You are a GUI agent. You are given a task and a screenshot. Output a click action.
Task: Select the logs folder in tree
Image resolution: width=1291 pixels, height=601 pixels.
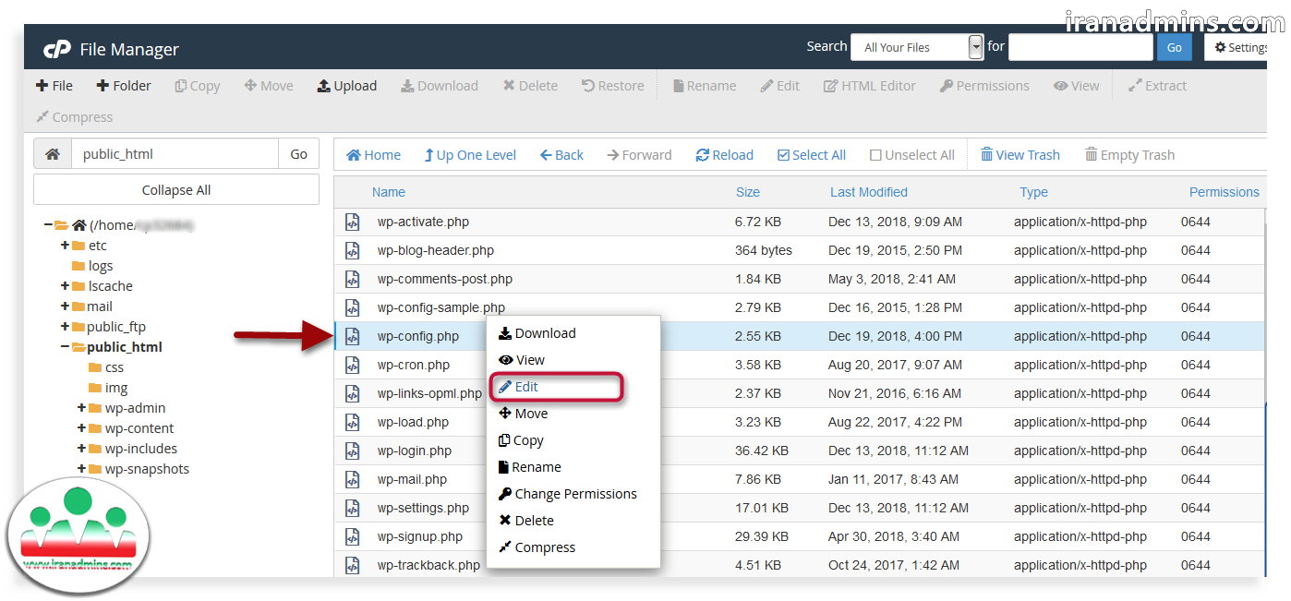point(100,266)
